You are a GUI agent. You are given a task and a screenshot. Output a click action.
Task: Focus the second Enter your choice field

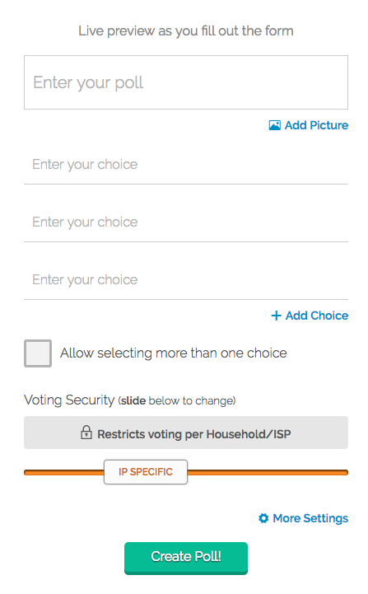pos(186,222)
